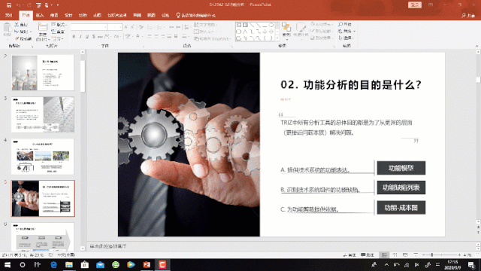Click the Share (共享) button
This screenshot has width=481, height=271.
coord(468,15)
